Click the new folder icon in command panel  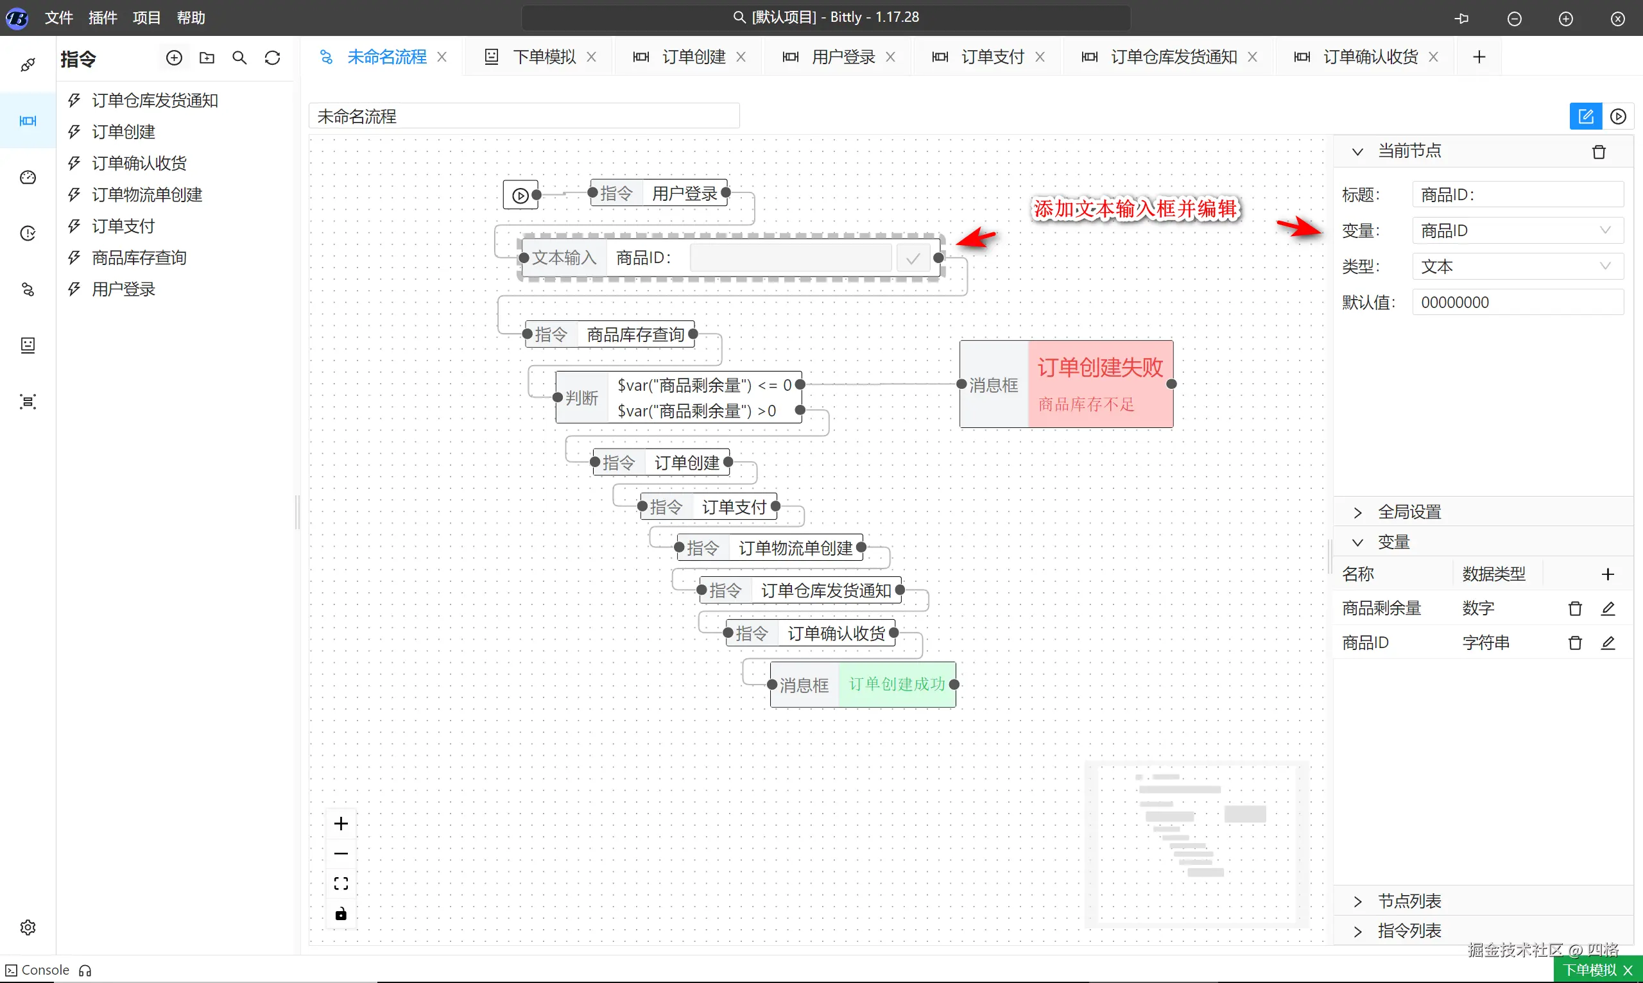pos(207,58)
